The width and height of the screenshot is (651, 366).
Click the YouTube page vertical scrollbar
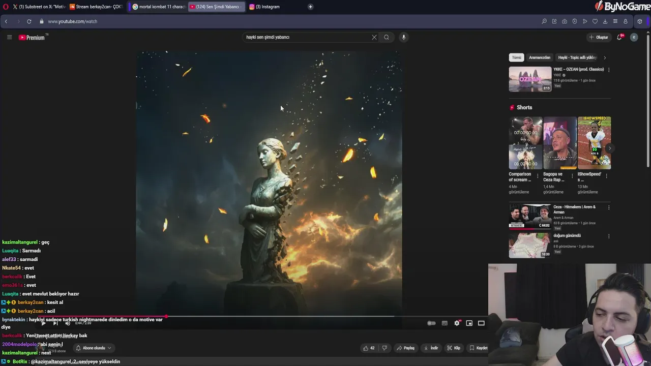[648, 102]
